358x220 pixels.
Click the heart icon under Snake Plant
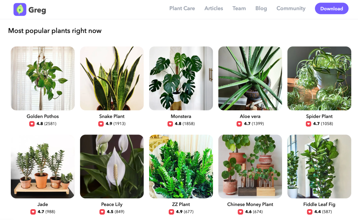[101, 124]
